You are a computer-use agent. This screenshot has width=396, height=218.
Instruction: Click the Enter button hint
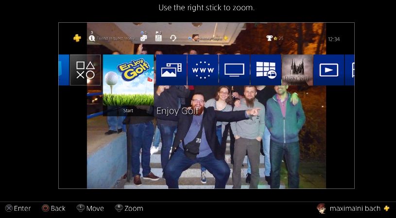point(18,208)
